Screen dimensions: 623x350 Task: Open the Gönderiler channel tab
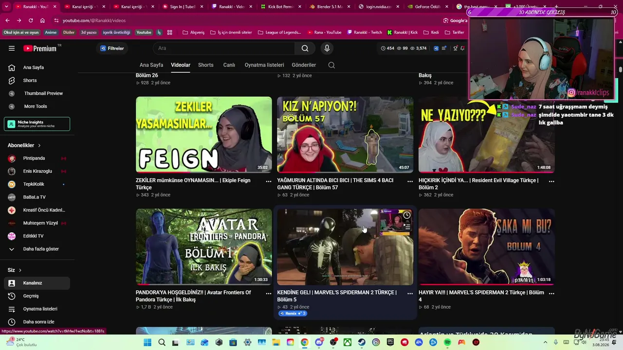304,65
